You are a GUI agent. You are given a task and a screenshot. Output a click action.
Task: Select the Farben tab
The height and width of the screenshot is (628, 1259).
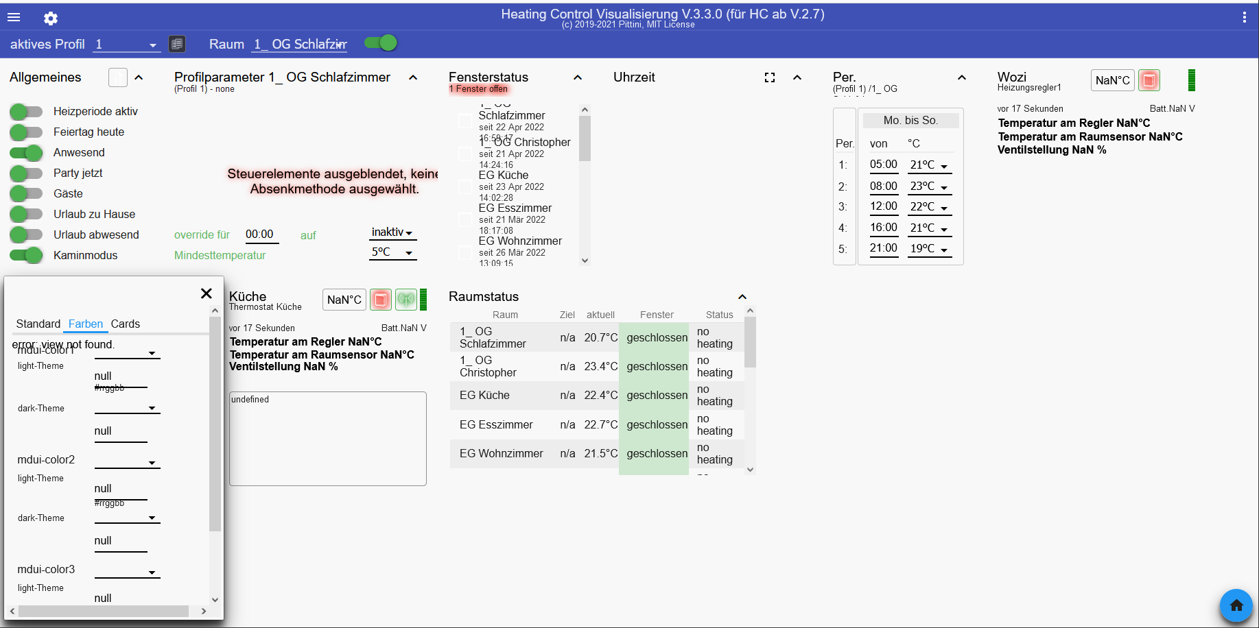[x=86, y=324]
